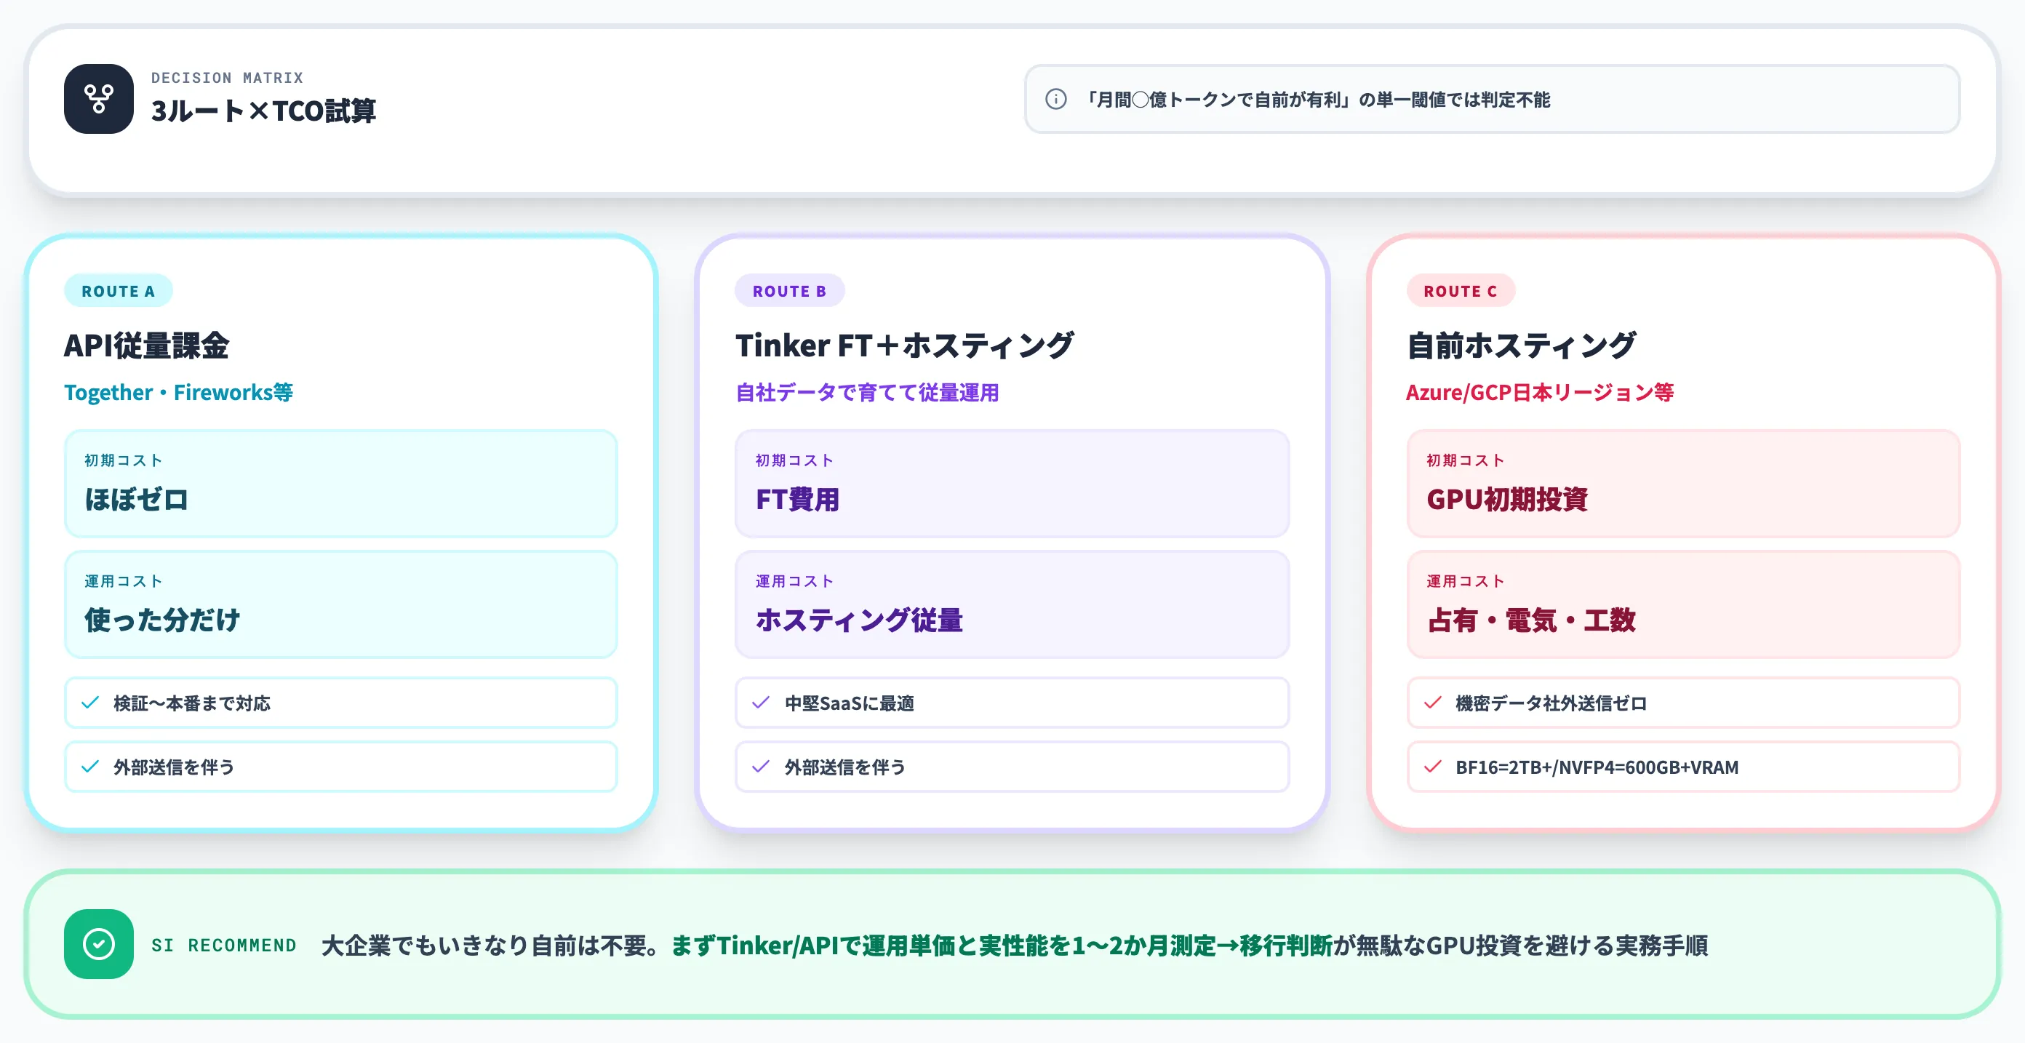Click the DECISION MATRIX label

pos(227,78)
